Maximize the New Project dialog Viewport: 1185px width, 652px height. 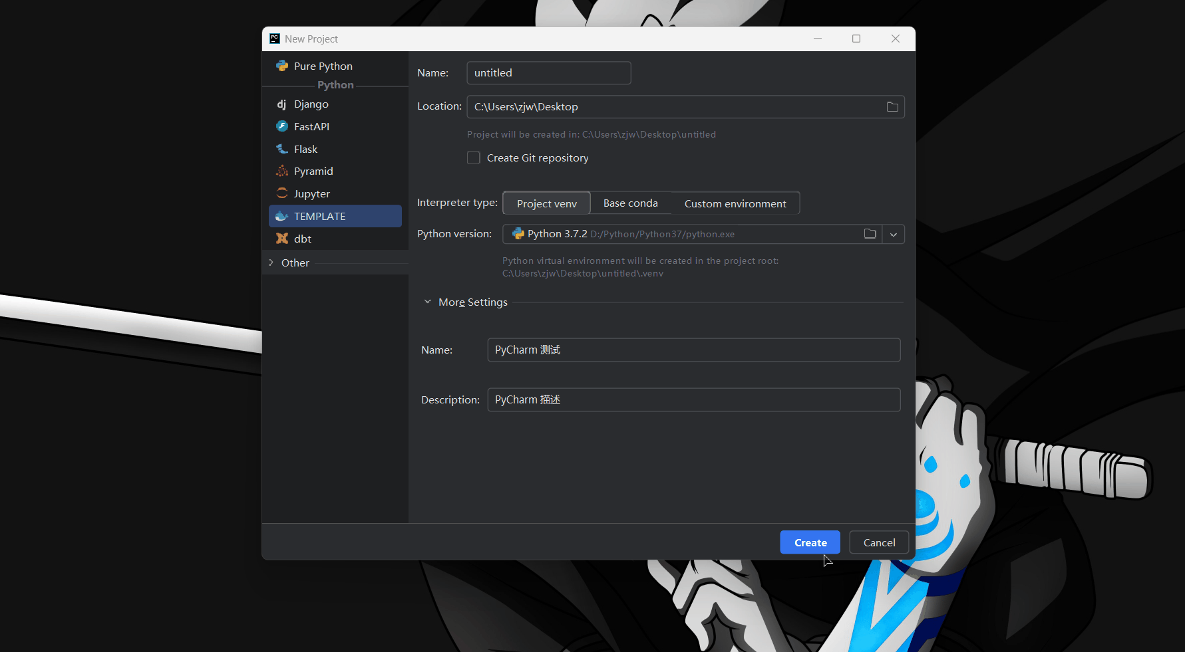(x=856, y=39)
